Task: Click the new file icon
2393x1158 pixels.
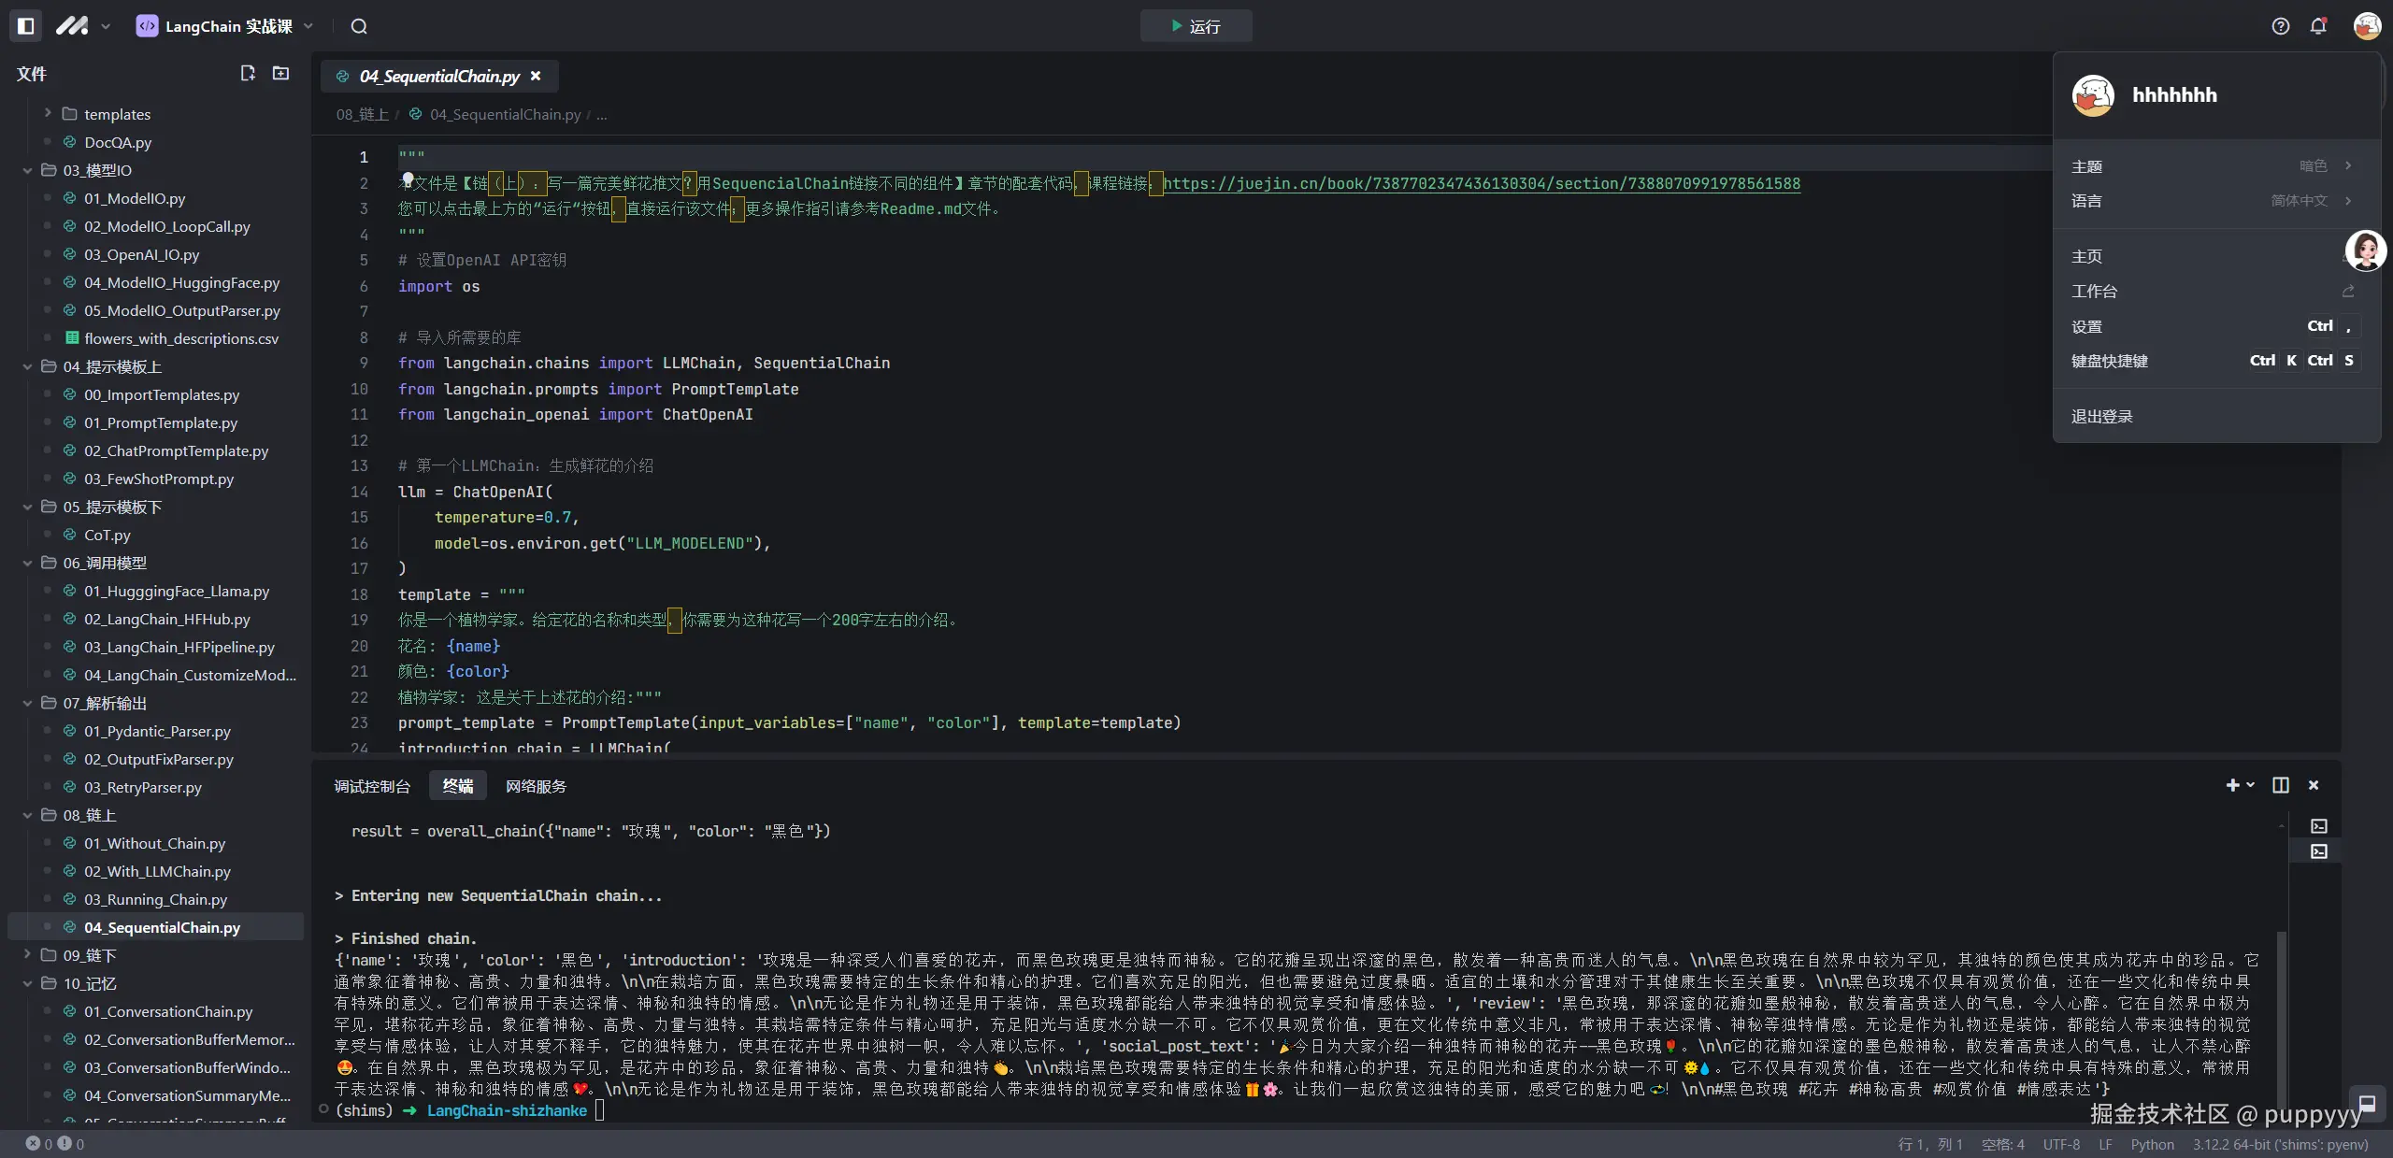Action: [x=248, y=73]
